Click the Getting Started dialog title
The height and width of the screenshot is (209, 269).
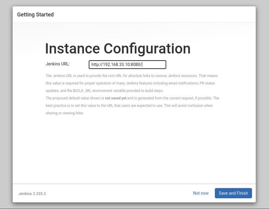35,15
